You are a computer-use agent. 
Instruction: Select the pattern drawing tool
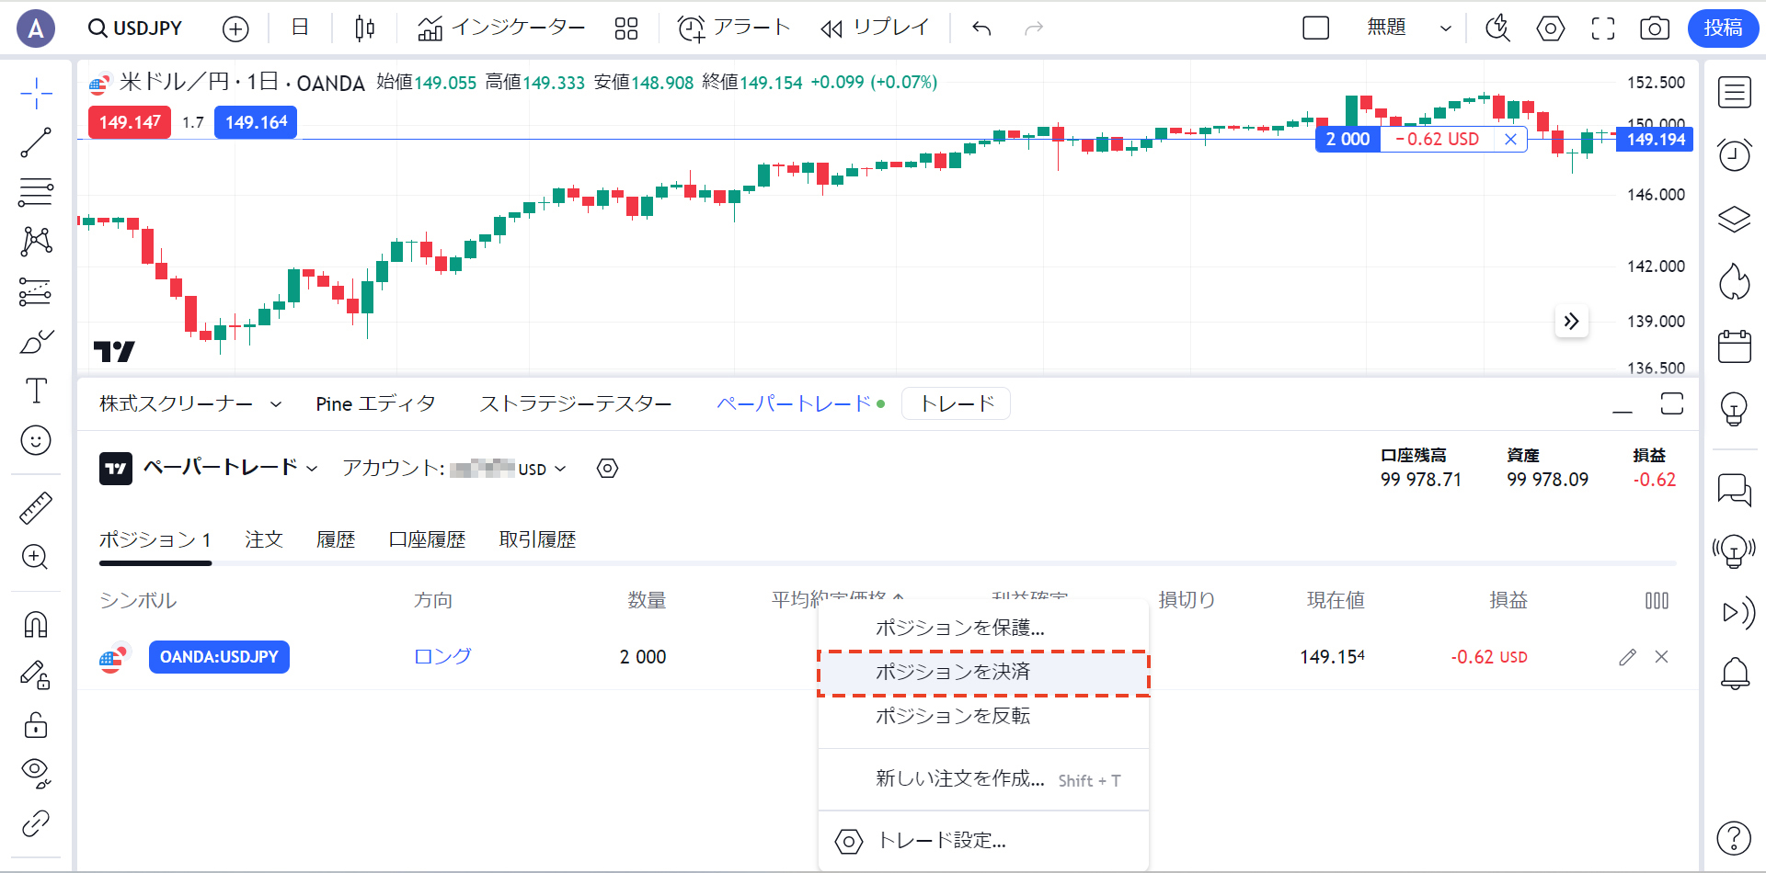point(36,242)
